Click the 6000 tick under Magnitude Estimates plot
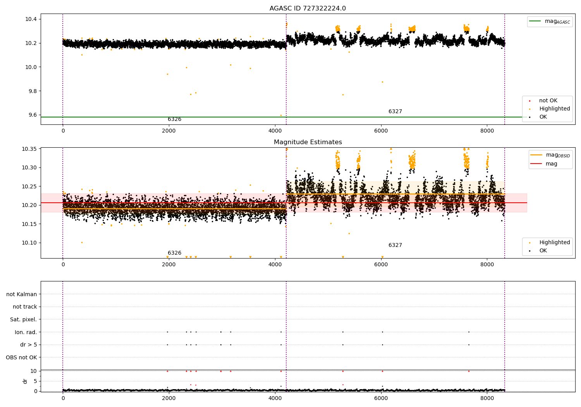 [381, 265]
